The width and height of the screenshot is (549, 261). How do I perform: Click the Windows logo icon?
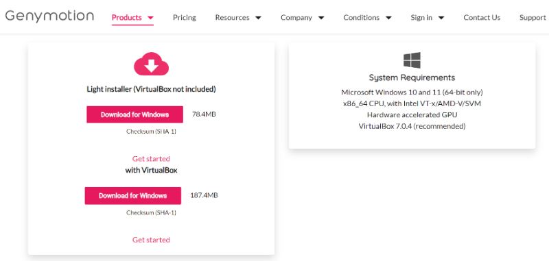pyautogui.click(x=412, y=60)
